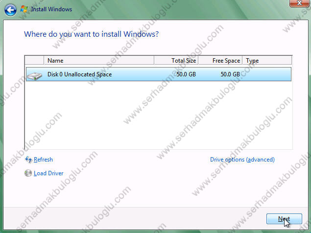Show Drive options (advanced)
311x233 pixels.
pyautogui.click(x=242, y=160)
